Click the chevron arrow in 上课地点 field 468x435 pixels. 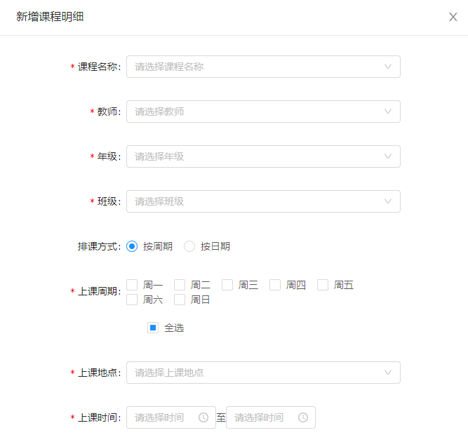(x=388, y=373)
